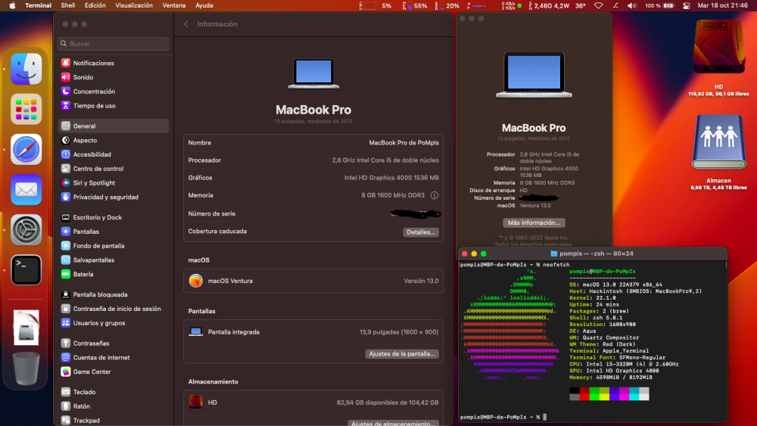Open the Shell menu
This screenshot has width=757, height=426.
tap(67, 6)
